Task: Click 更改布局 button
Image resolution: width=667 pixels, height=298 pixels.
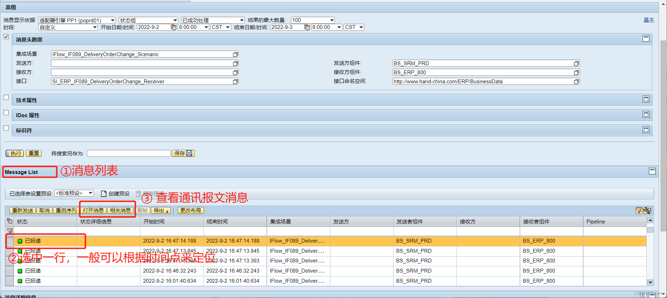Action: click(191, 211)
